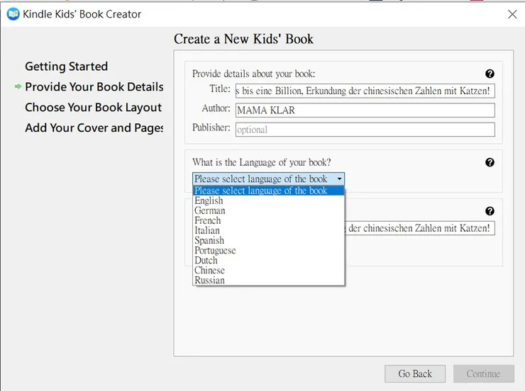Click help icon beside language question
This screenshot has width=525, height=391.
click(490, 162)
